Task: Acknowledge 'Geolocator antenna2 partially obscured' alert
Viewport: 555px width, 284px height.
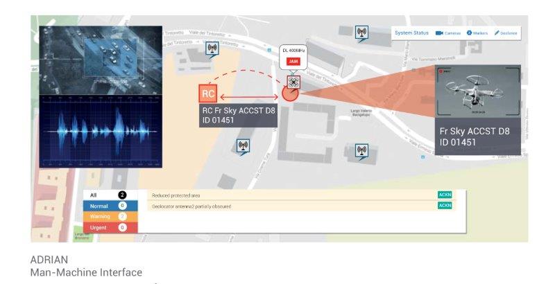Action: tap(445, 206)
